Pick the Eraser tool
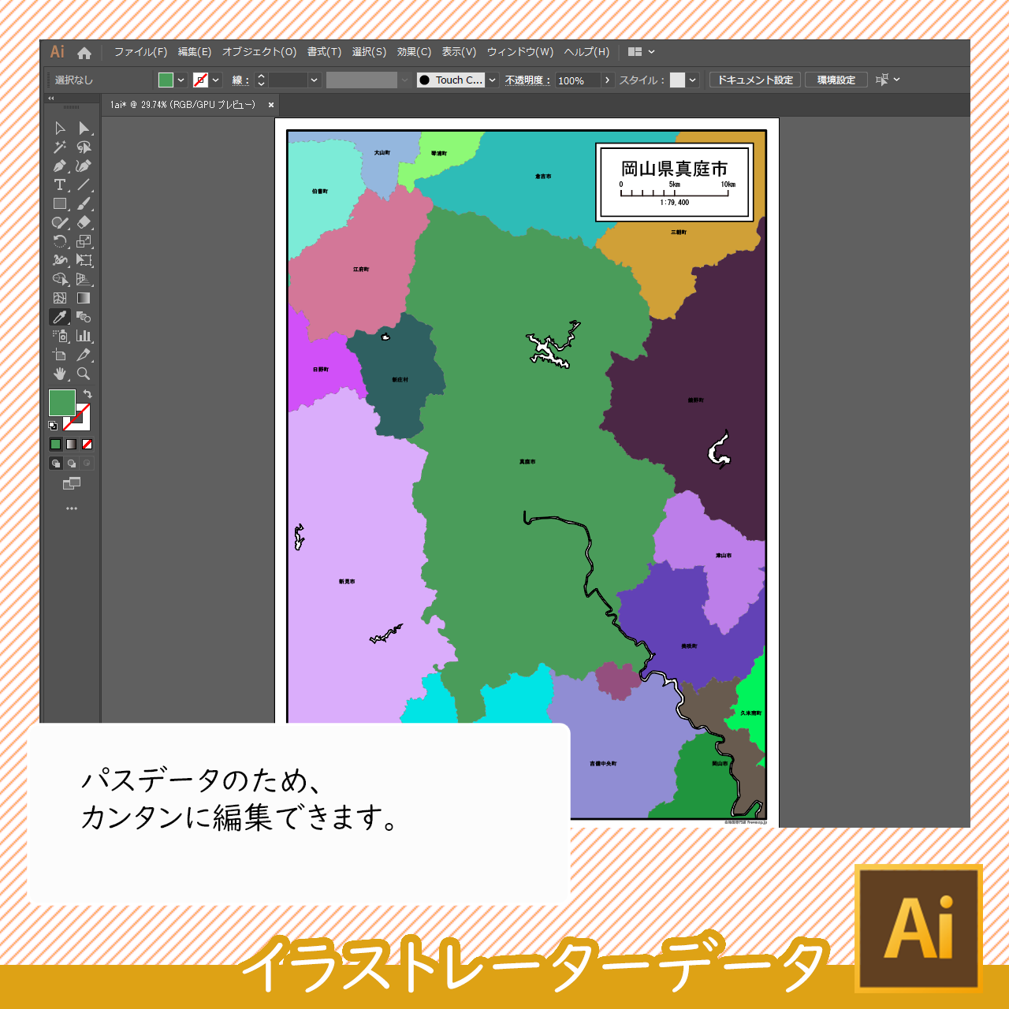 click(84, 222)
